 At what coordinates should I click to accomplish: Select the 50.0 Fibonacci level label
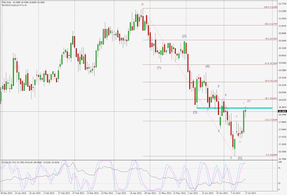pos(271,81)
